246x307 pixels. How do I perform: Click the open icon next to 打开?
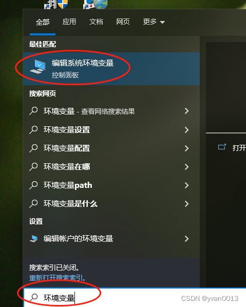point(222,147)
